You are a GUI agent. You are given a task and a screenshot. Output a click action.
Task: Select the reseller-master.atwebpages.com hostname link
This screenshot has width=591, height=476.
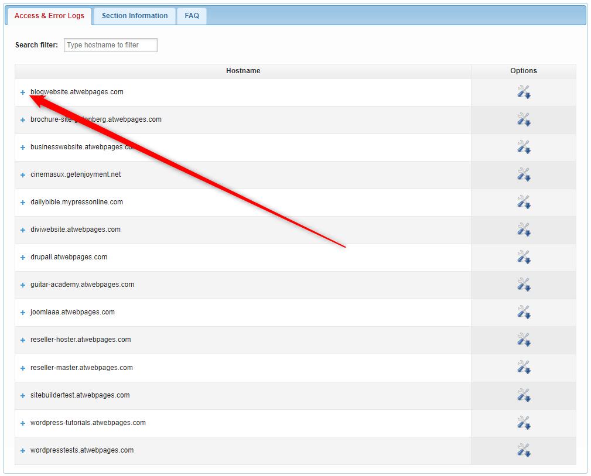click(x=80, y=367)
